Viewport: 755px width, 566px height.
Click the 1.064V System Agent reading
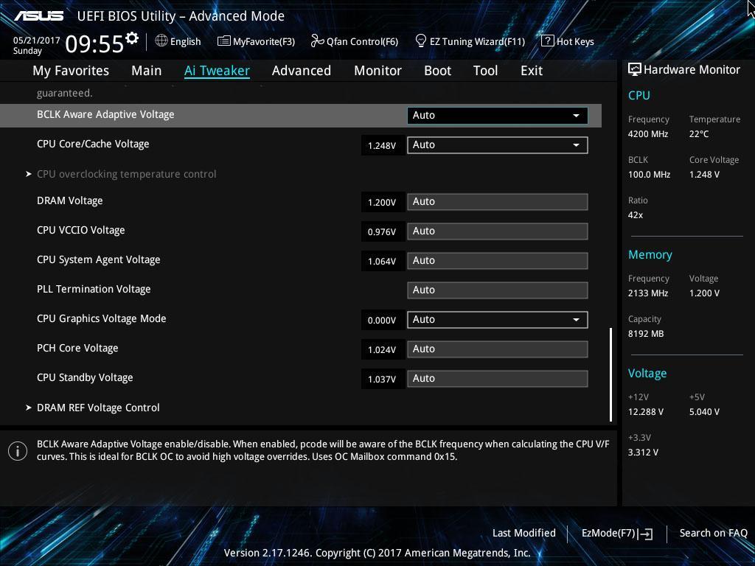[382, 262]
